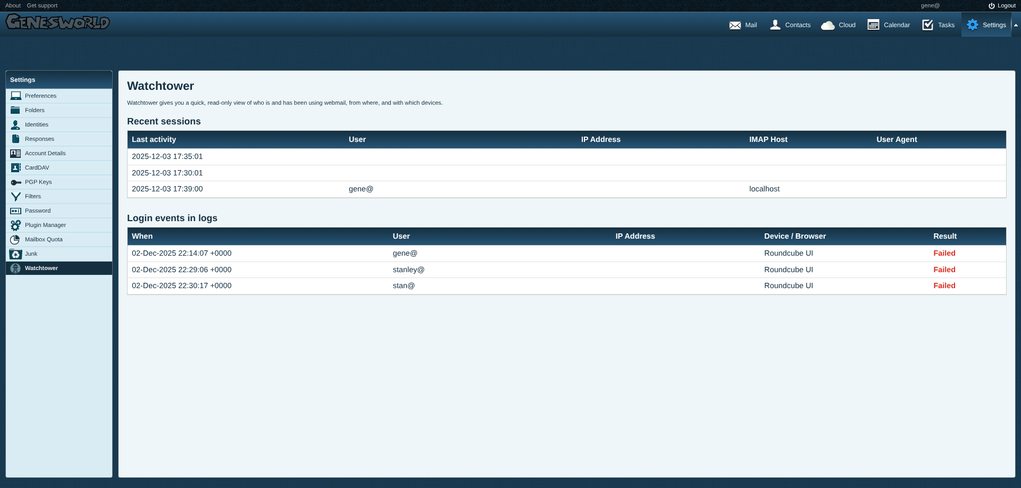Screen dimensions: 1021x488
Task: Open the Watchtower settings section
Action: tap(41, 268)
